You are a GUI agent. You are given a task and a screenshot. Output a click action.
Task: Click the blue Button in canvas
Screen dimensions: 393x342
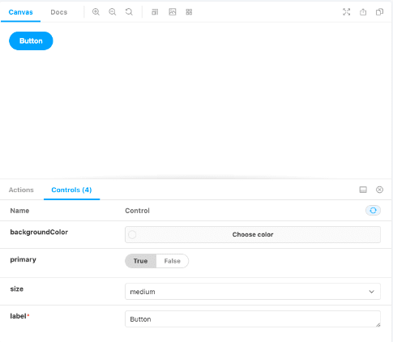31,41
